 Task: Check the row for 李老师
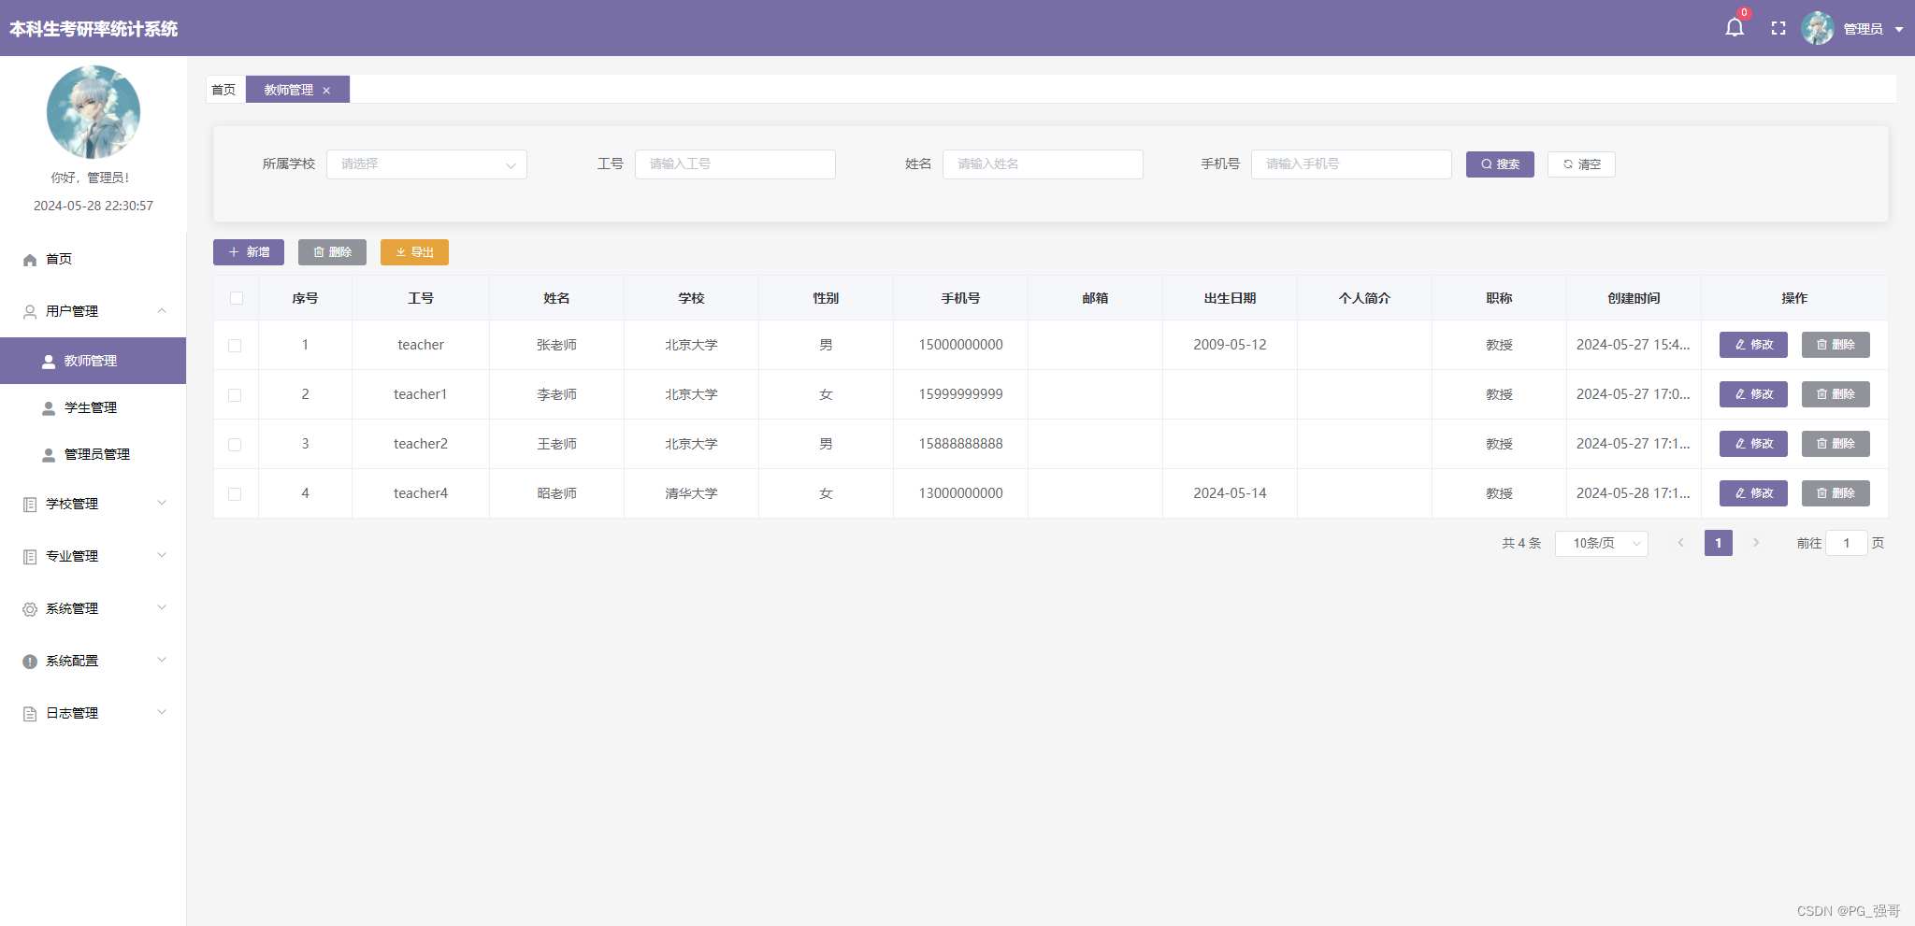tap(235, 395)
